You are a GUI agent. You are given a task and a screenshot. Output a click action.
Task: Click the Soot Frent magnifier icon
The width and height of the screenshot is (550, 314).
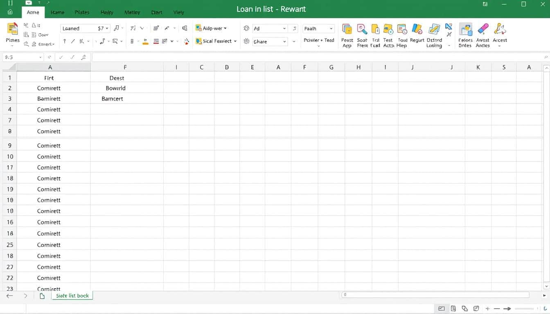tap(362, 29)
